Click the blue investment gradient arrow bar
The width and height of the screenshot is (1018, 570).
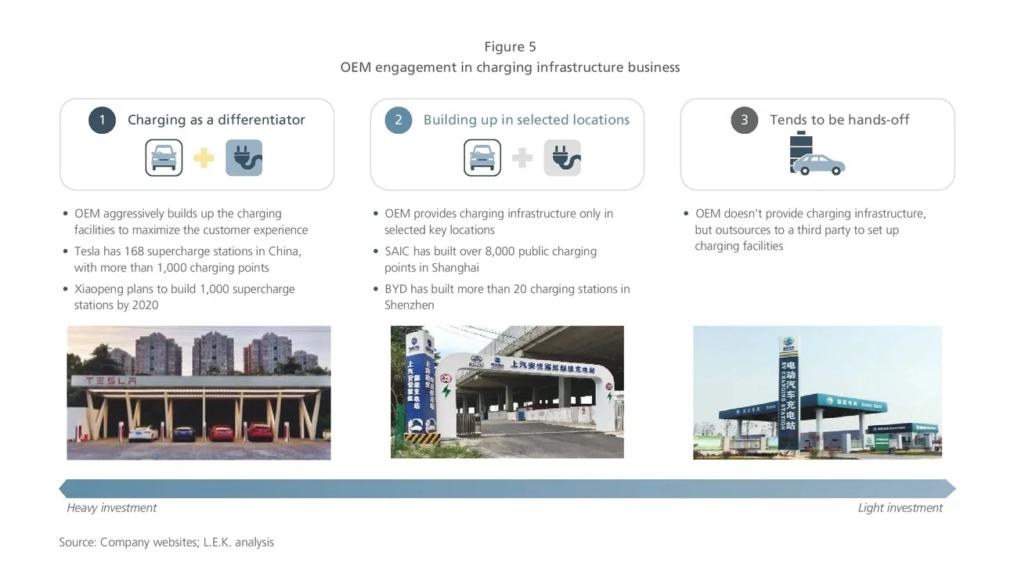(507, 488)
